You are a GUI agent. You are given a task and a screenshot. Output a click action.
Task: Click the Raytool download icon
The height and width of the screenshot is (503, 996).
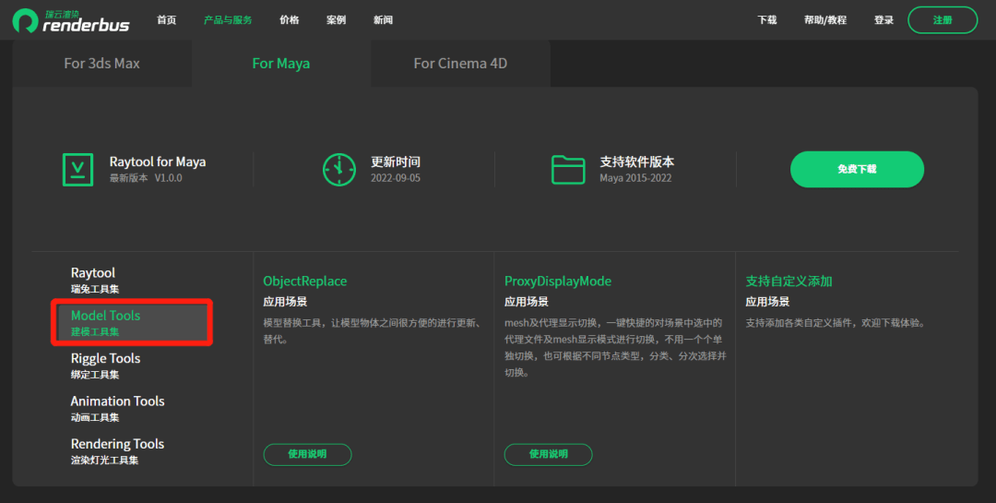coord(77,169)
